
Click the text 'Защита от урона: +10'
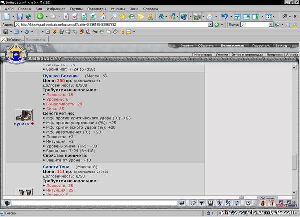tap(69, 160)
